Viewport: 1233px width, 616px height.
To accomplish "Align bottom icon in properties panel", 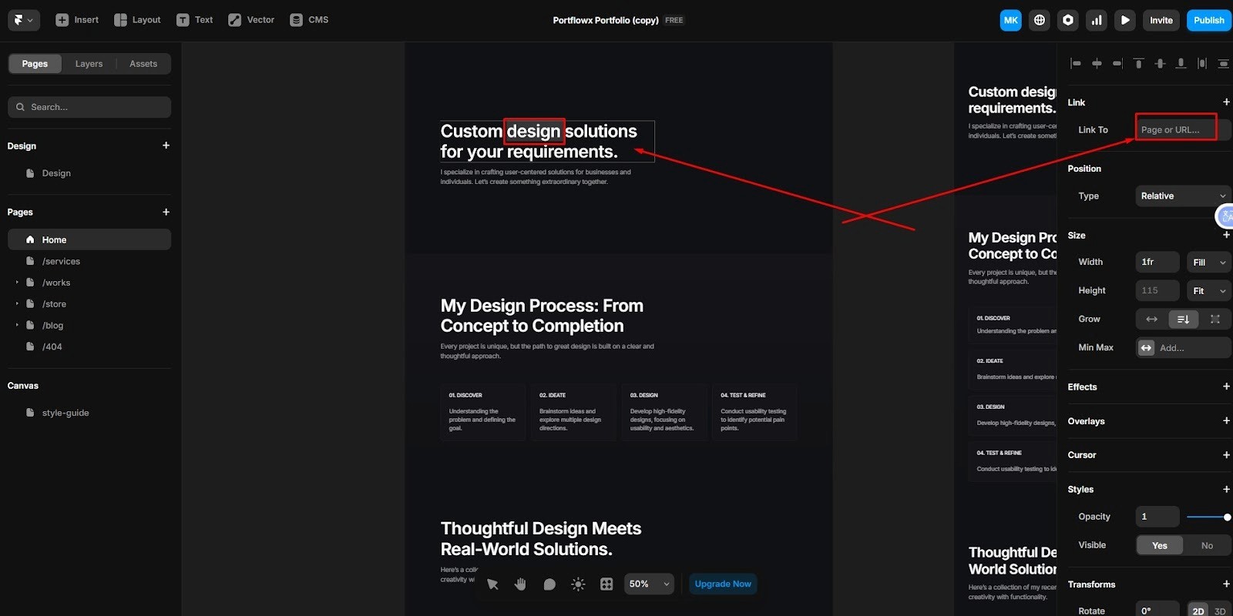I will pos(1181,63).
